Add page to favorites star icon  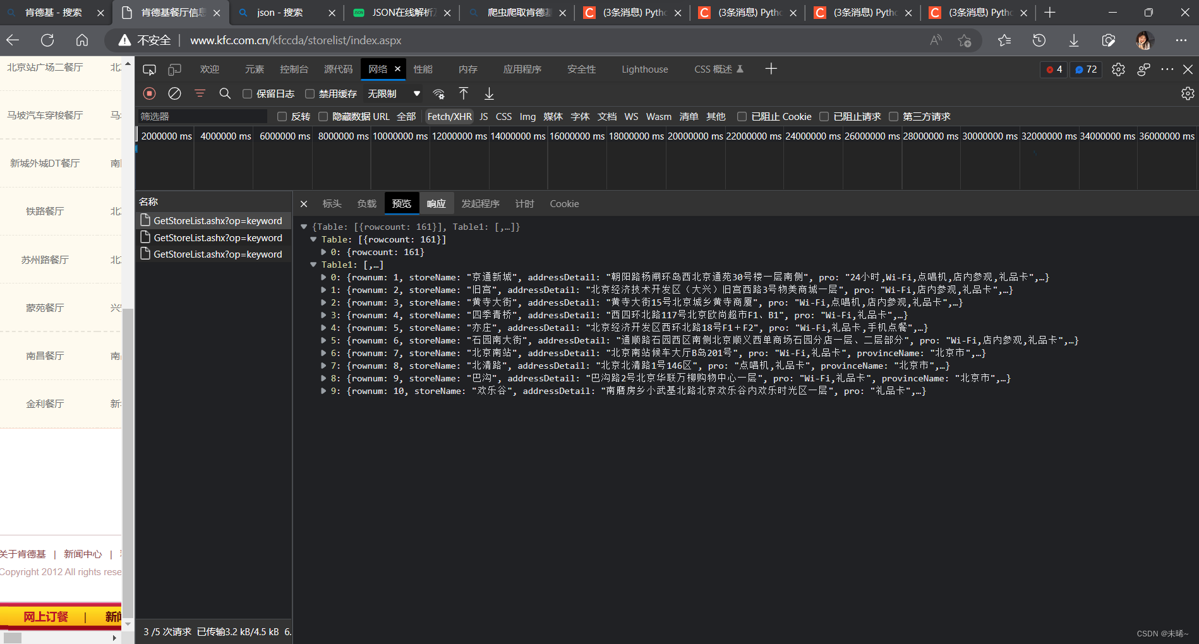coord(964,40)
